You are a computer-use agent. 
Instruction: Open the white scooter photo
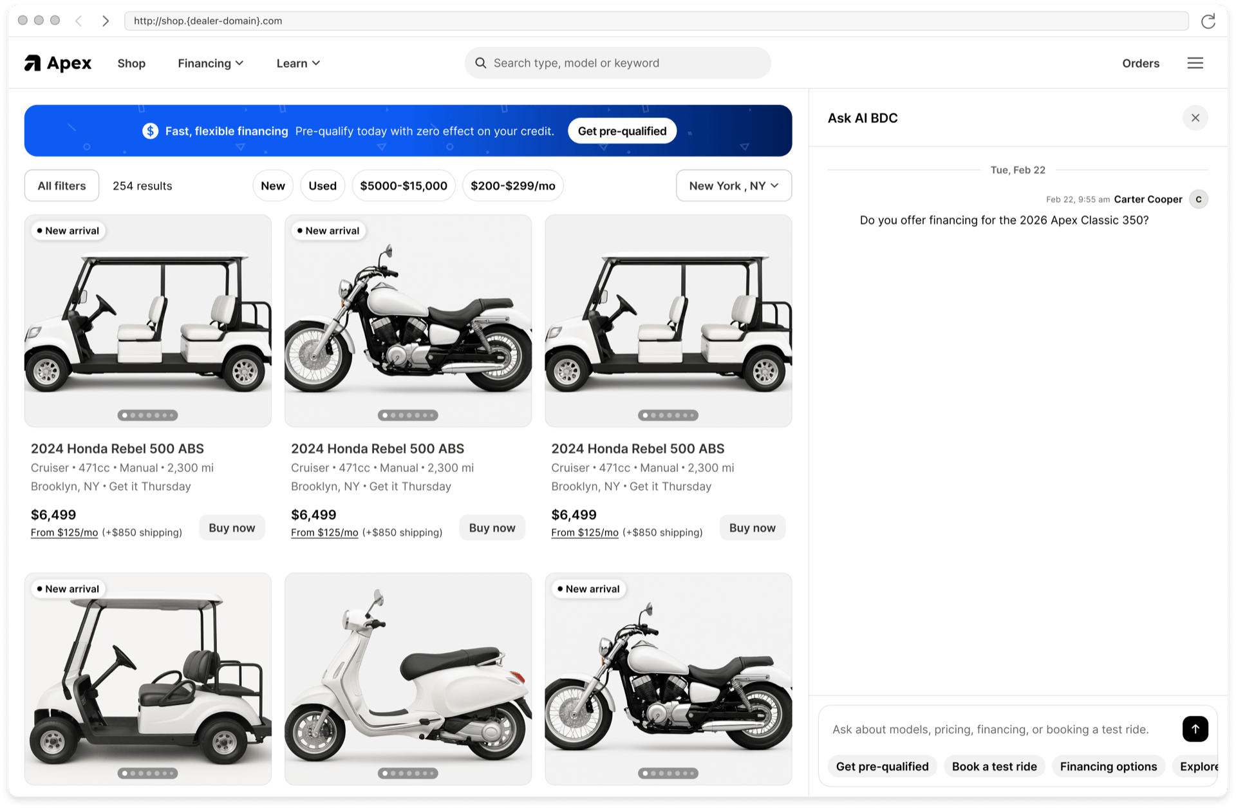coord(407,678)
